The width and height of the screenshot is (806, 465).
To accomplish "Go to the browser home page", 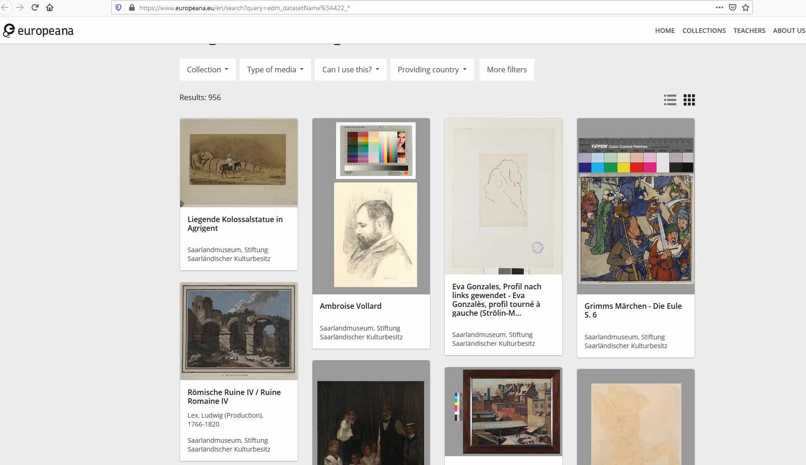I will pyautogui.click(x=50, y=7).
